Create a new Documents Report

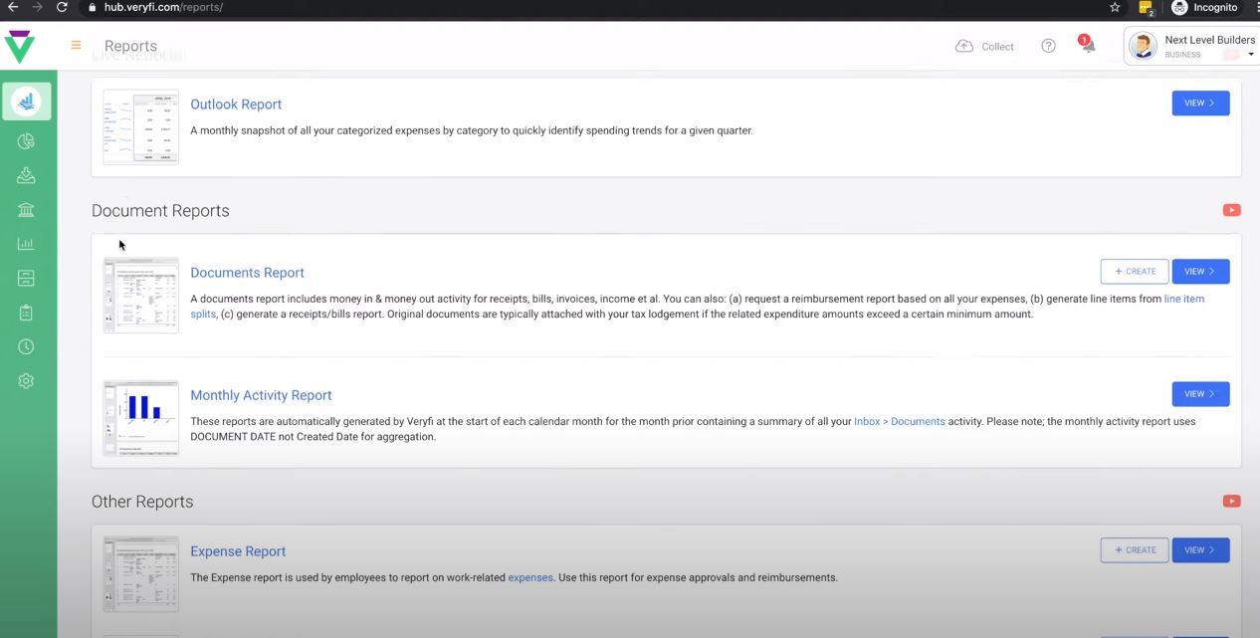(1135, 272)
